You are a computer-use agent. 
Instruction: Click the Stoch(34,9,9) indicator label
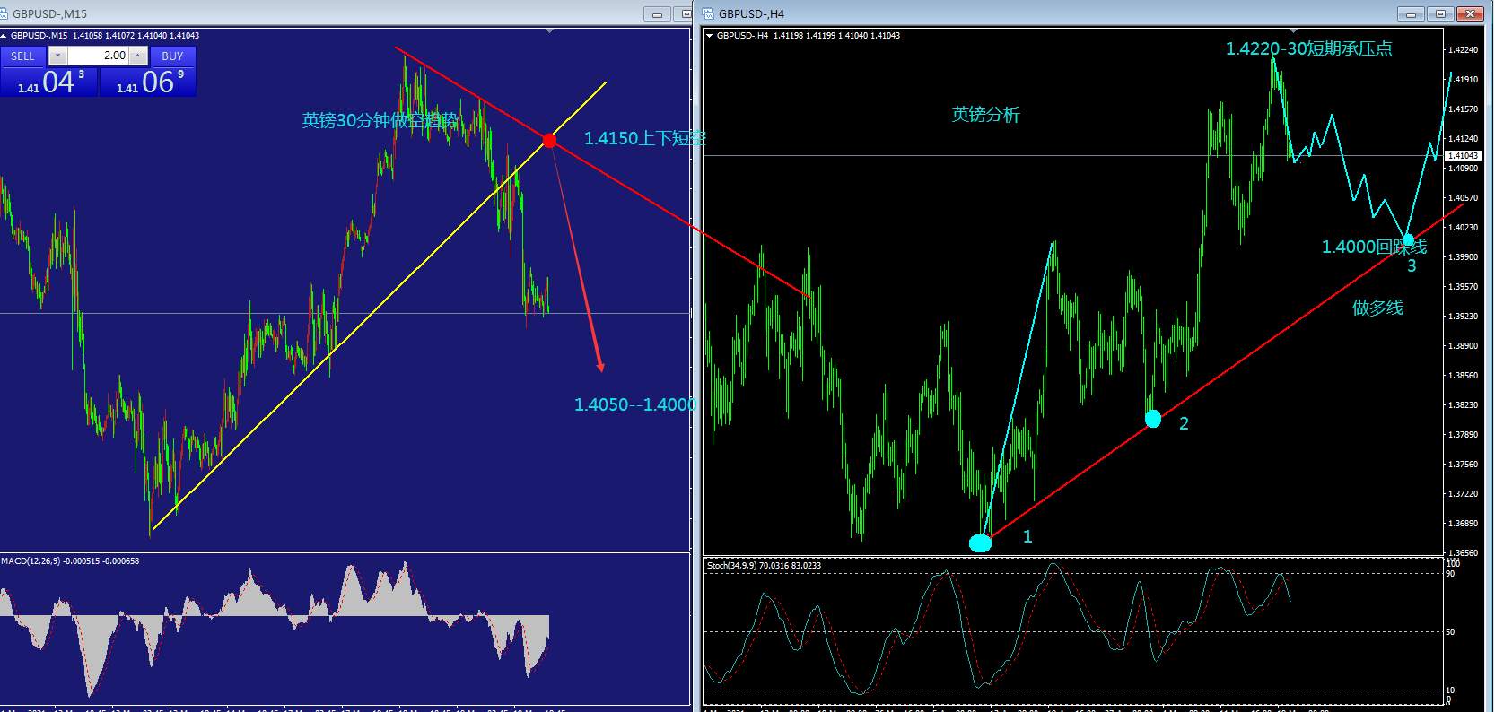764,566
